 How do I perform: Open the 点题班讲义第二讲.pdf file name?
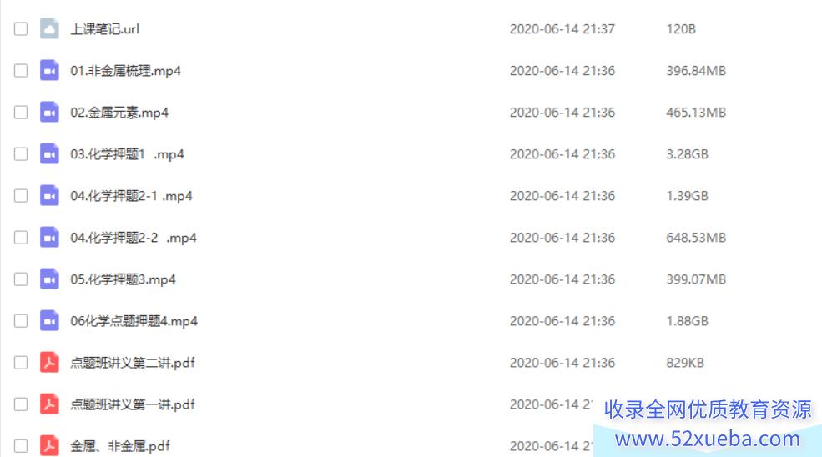[133, 363]
